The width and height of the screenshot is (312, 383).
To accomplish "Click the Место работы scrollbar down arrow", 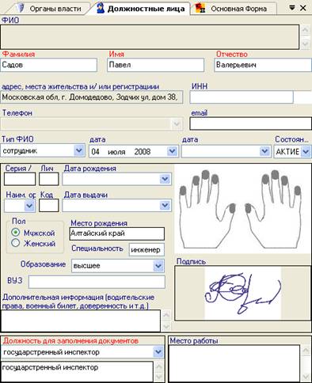I will pos(306,377).
